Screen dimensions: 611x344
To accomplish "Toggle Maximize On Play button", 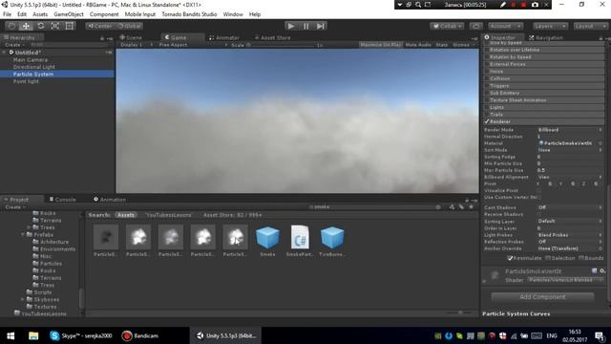I will click(380, 45).
